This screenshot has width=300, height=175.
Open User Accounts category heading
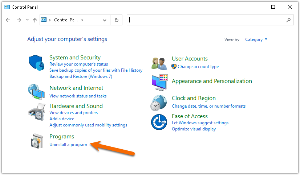190,59
